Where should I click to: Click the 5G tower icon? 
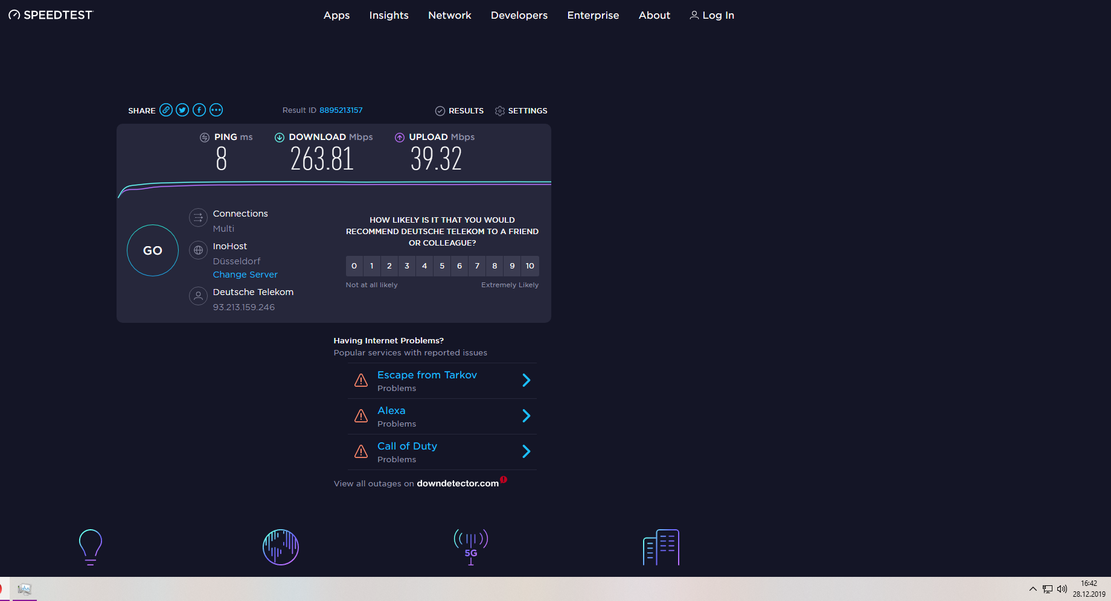click(471, 547)
